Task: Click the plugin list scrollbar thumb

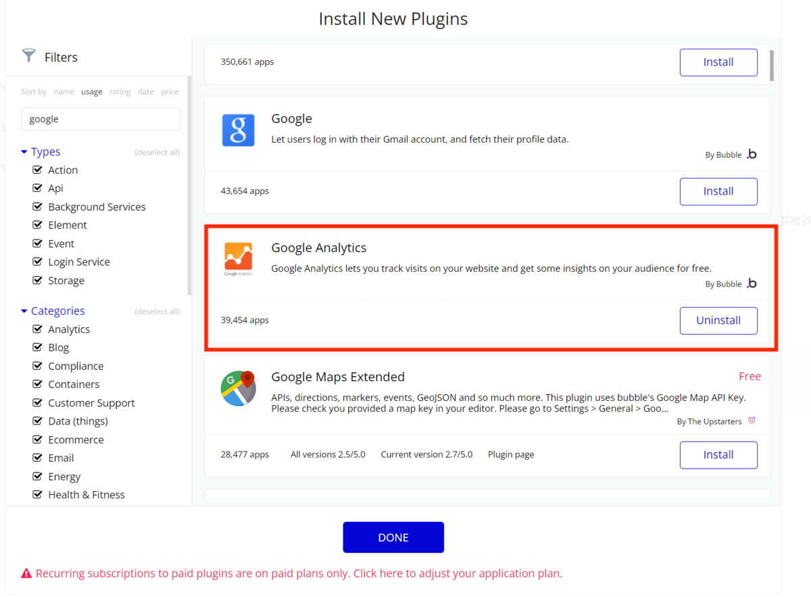Action: [x=772, y=65]
